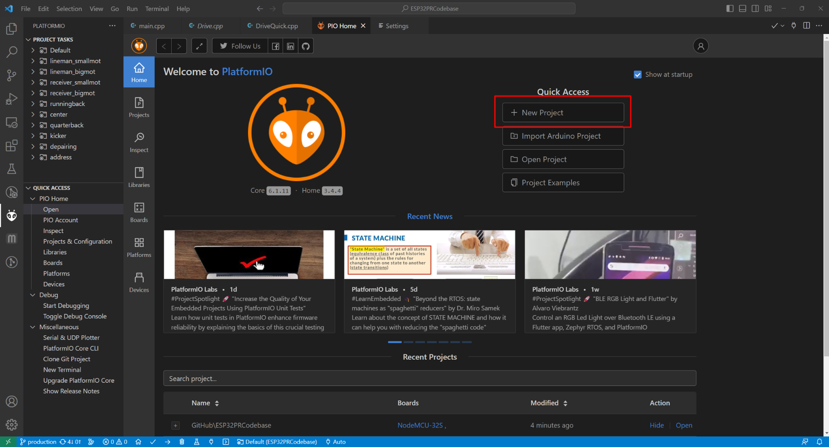Open the Facebook icon link
Screen dimensions: 829x447
click(x=275, y=46)
